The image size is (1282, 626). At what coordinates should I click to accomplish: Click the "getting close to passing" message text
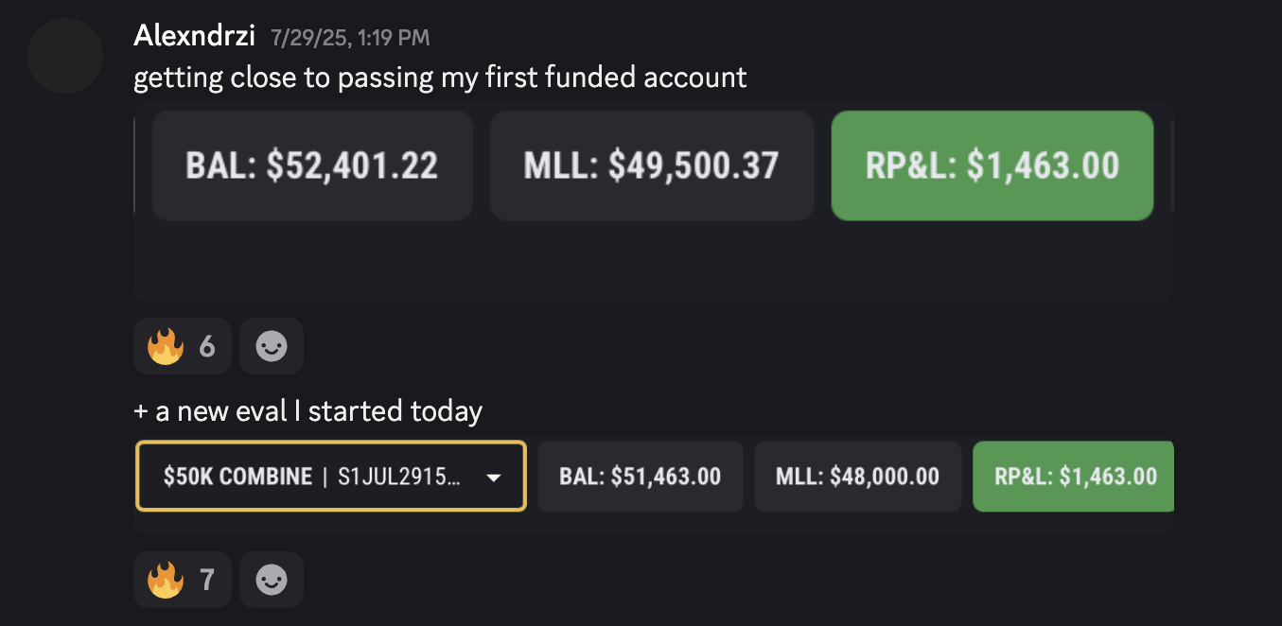440,77
